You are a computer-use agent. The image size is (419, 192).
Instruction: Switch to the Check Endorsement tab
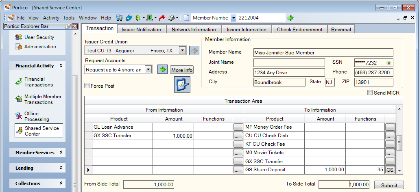(299, 30)
